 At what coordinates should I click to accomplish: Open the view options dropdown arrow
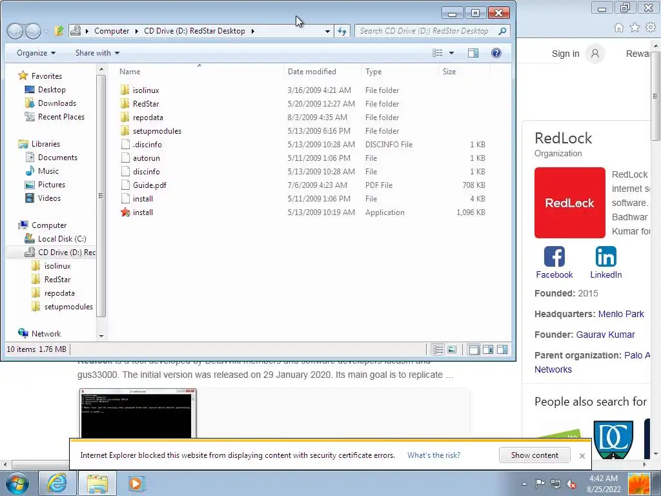tap(451, 53)
